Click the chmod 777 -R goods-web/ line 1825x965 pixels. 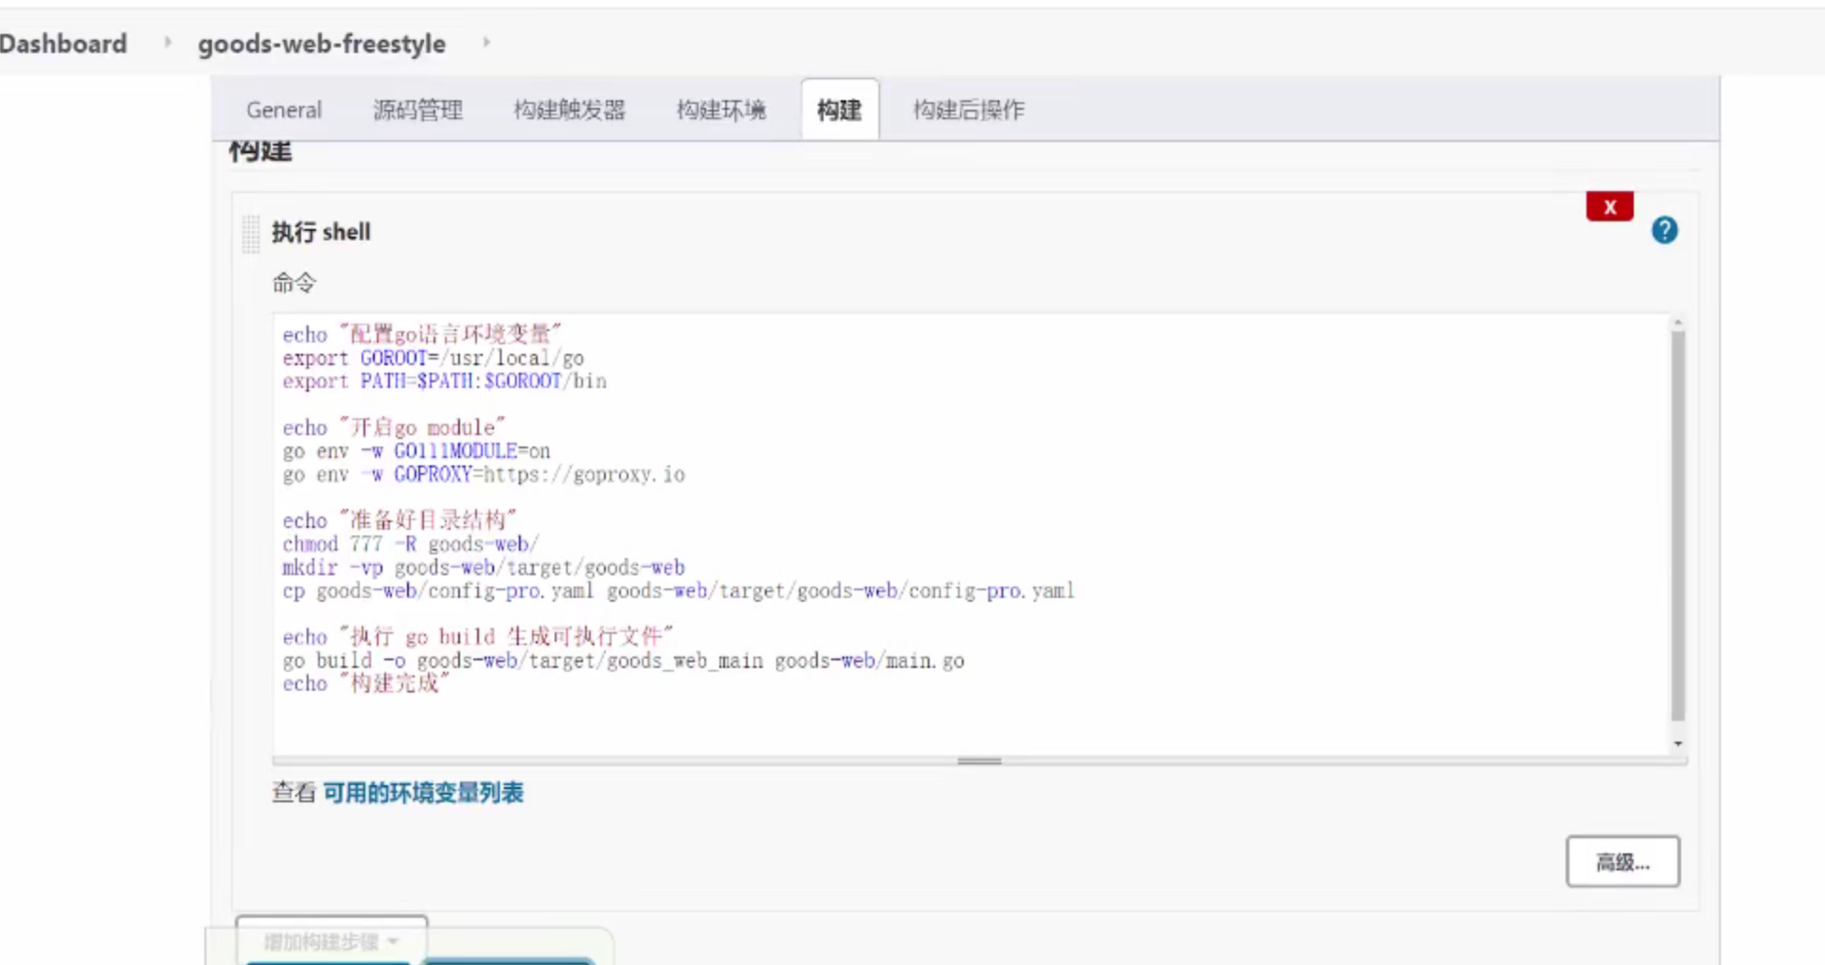(411, 544)
